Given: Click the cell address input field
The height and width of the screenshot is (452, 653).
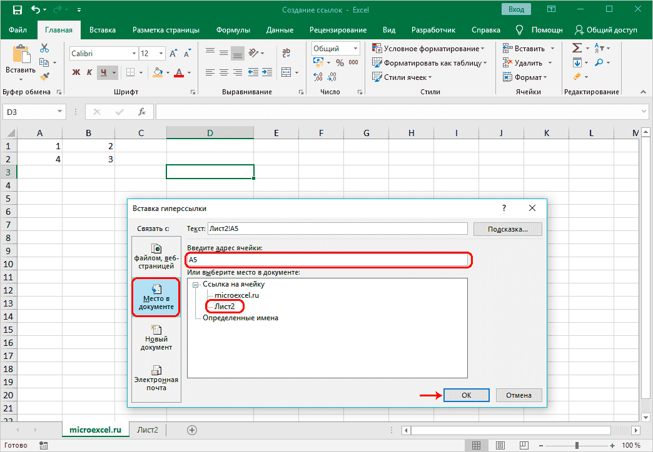Looking at the screenshot, I should coord(327,259).
